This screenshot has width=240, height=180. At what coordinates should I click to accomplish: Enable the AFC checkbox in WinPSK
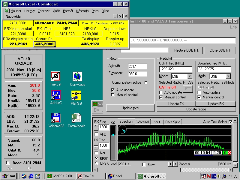(96, 134)
